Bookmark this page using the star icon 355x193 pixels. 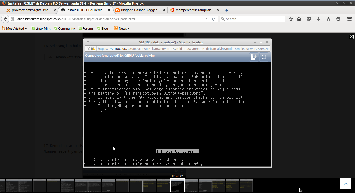(291, 19)
